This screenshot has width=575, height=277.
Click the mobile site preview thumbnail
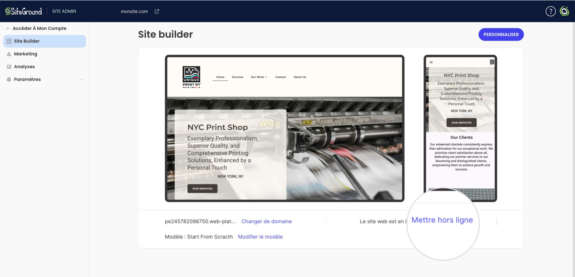pyautogui.click(x=460, y=128)
